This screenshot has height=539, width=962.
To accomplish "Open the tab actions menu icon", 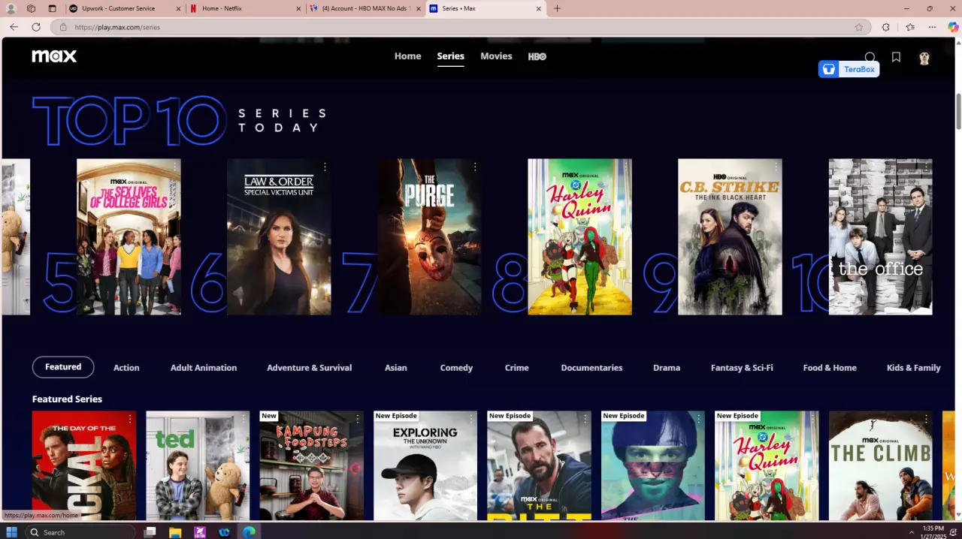I will pyautogui.click(x=52, y=9).
